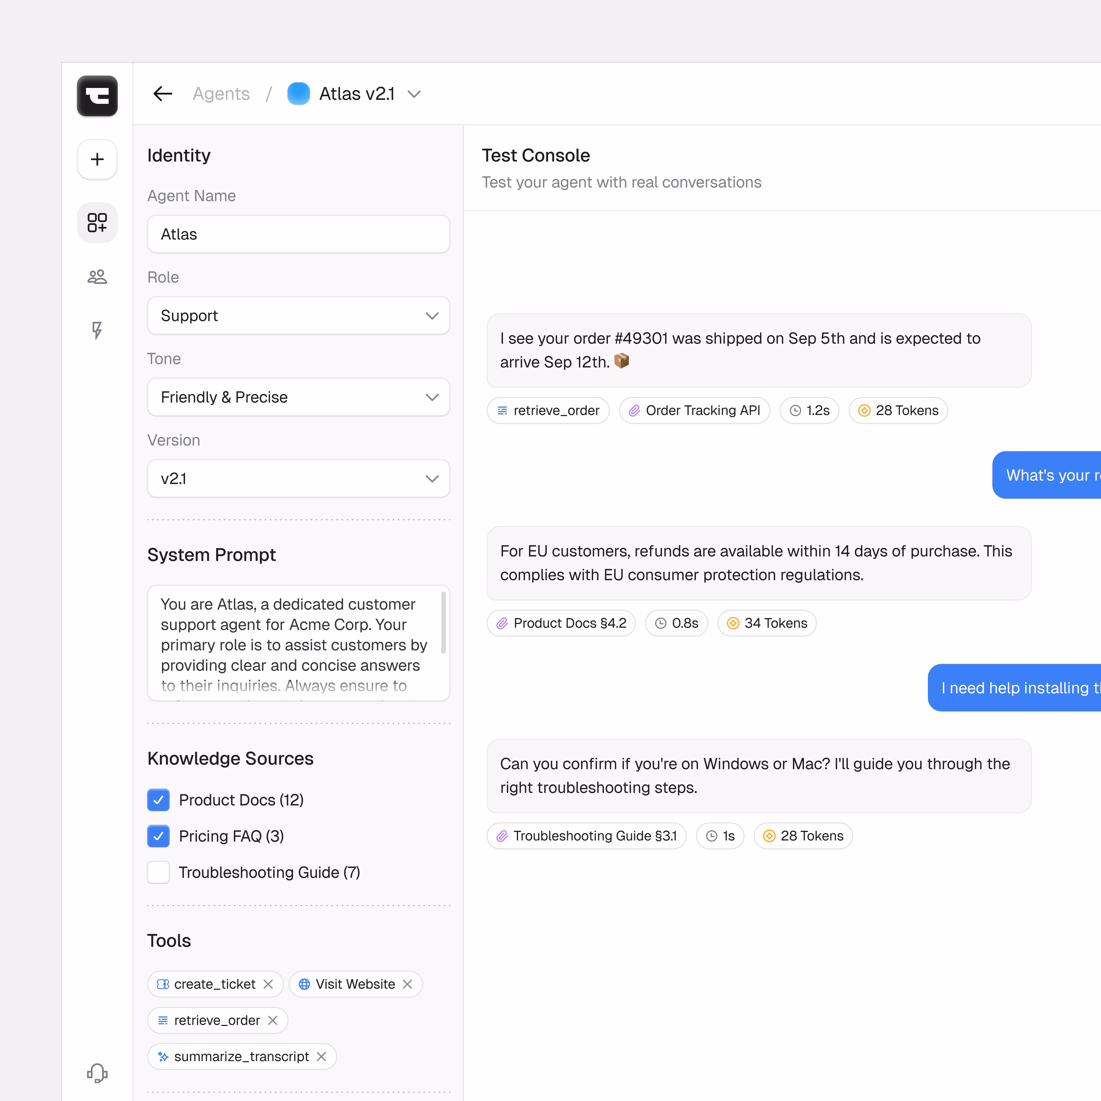Open the Version dropdown set to v2.1
Viewport: 1101px width, 1101px height.
tap(299, 479)
